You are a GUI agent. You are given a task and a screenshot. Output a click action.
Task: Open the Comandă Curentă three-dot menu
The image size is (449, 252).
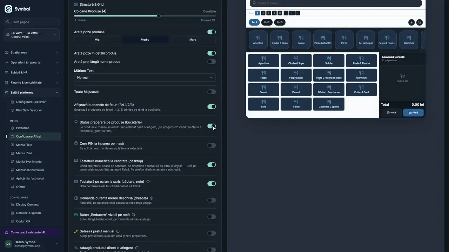click(420, 58)
